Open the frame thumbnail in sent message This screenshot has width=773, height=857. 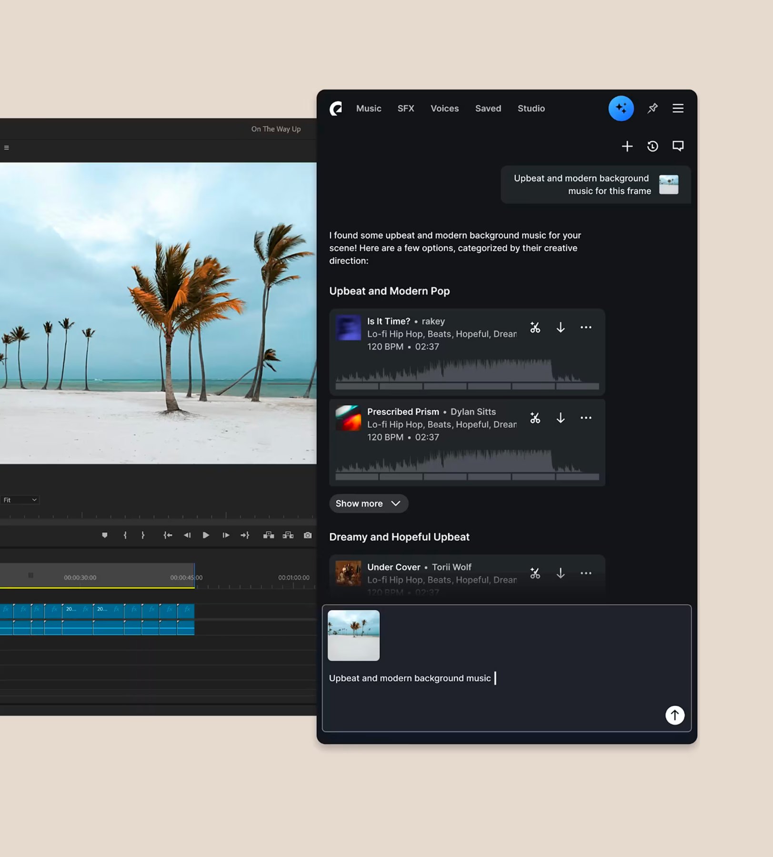tap(669, 185)
